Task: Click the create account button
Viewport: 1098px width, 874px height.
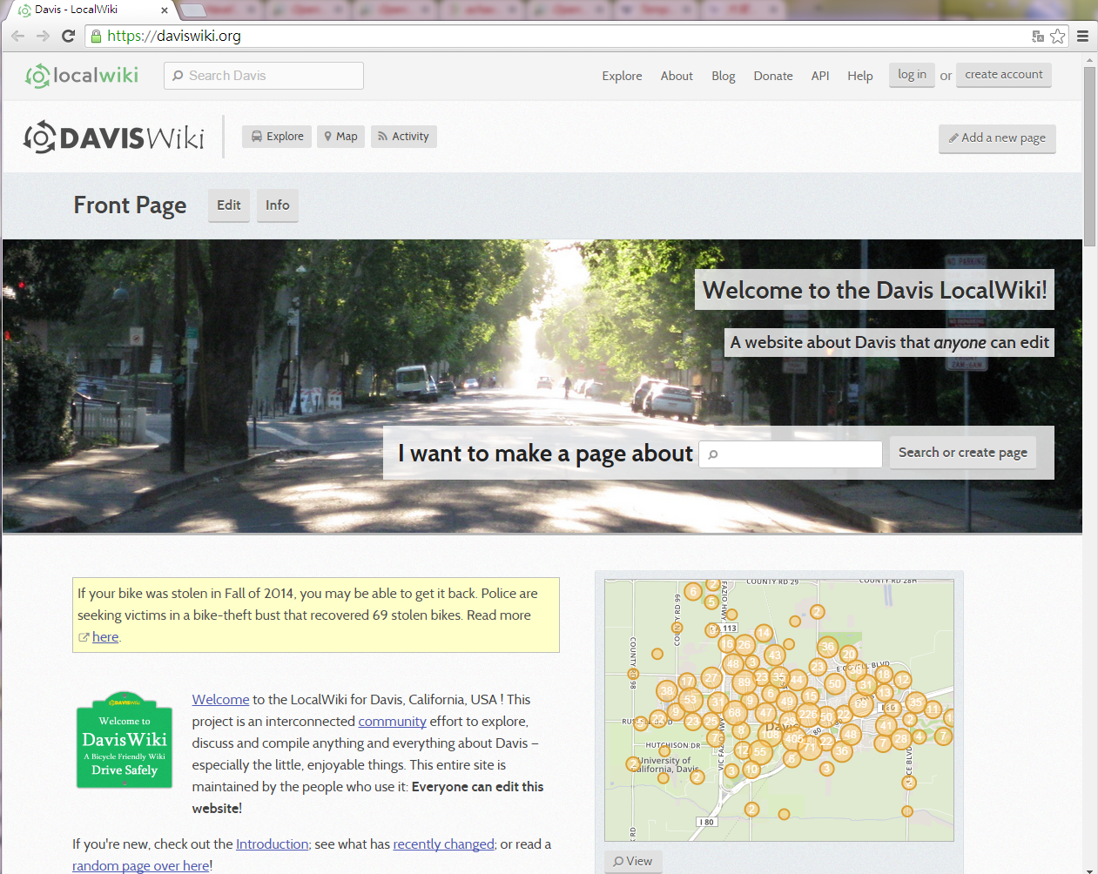Action: pyautogui.click(x=1004, y=75)
